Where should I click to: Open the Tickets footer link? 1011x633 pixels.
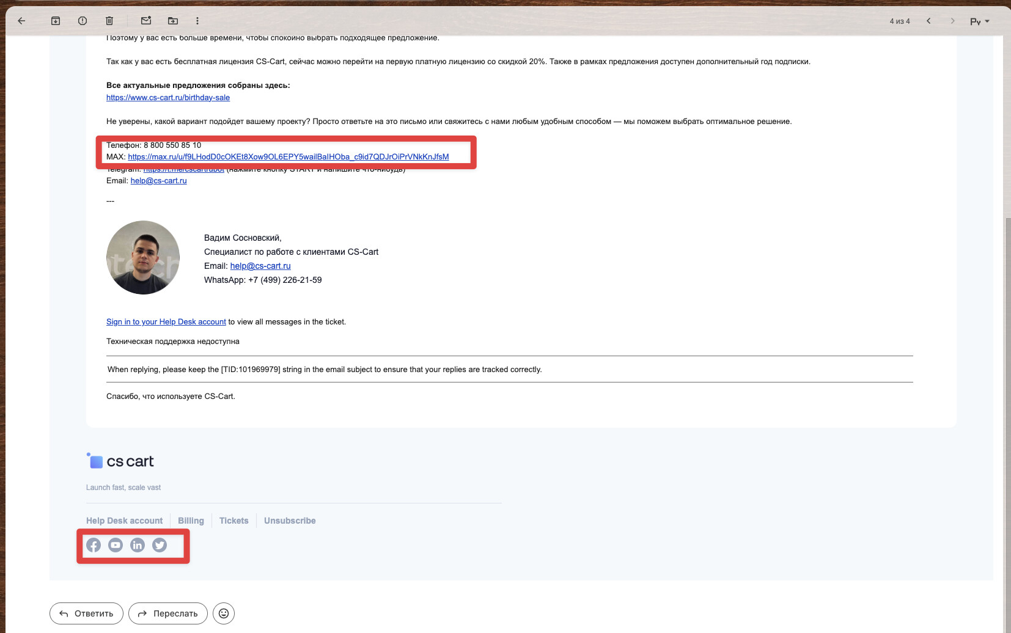pyautogui.click(x=234, y=521)
